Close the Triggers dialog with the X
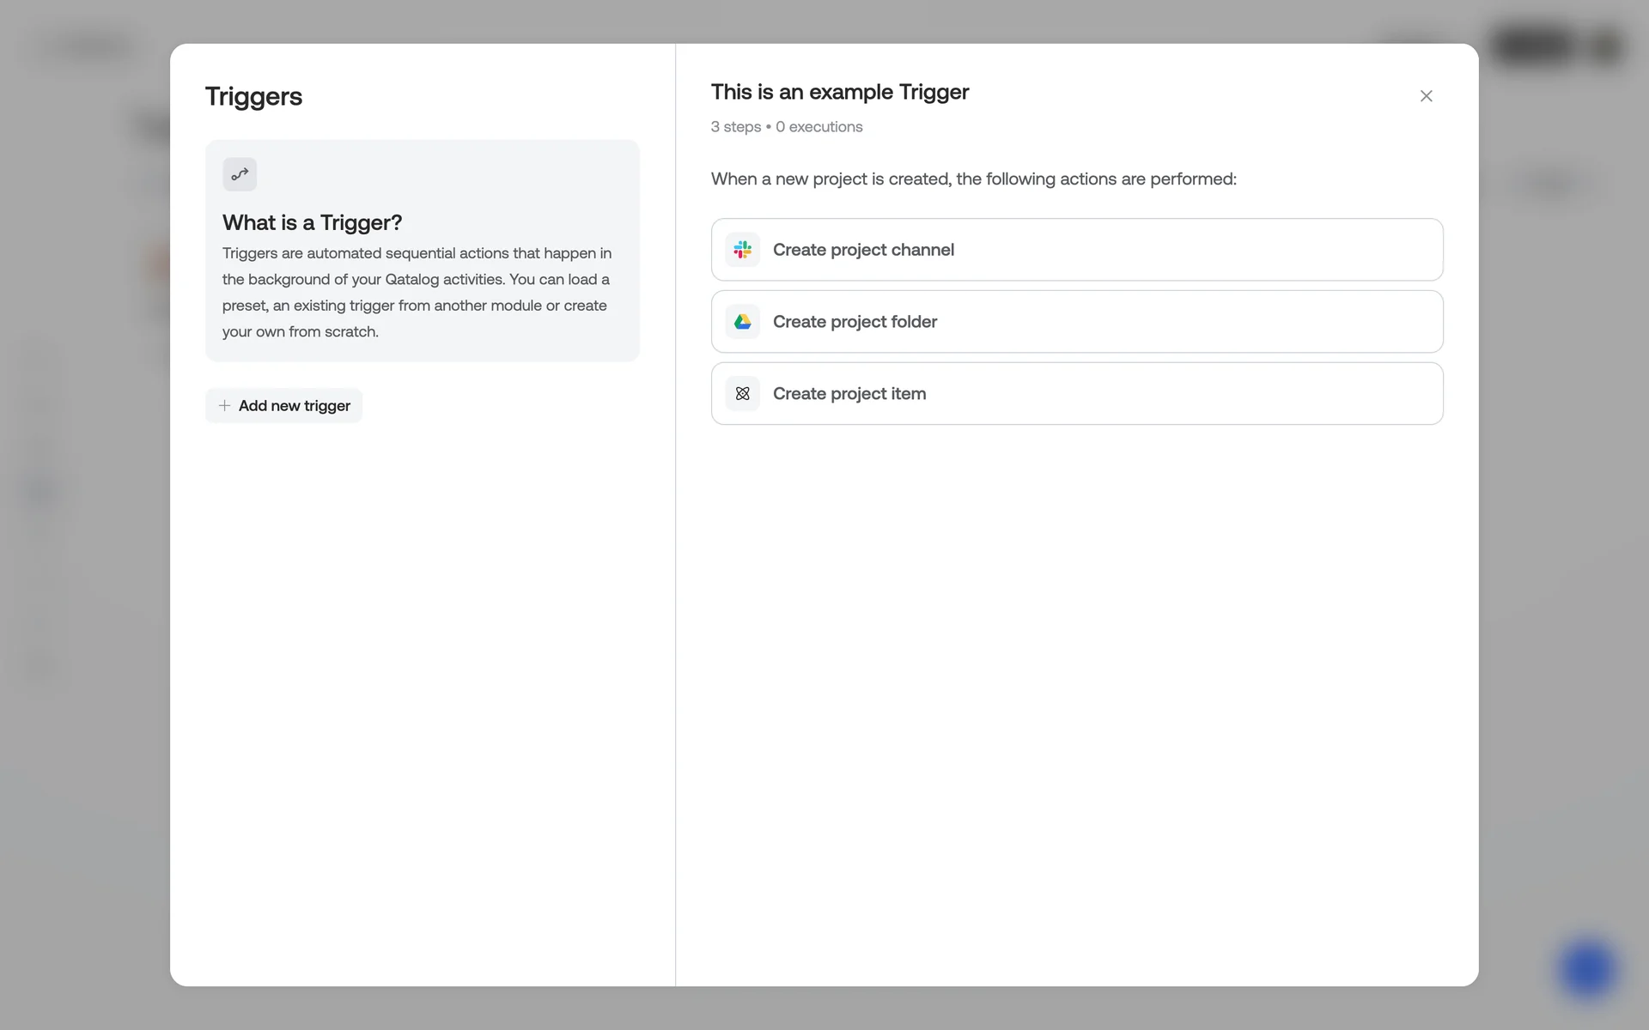 tap(1426, 96)
